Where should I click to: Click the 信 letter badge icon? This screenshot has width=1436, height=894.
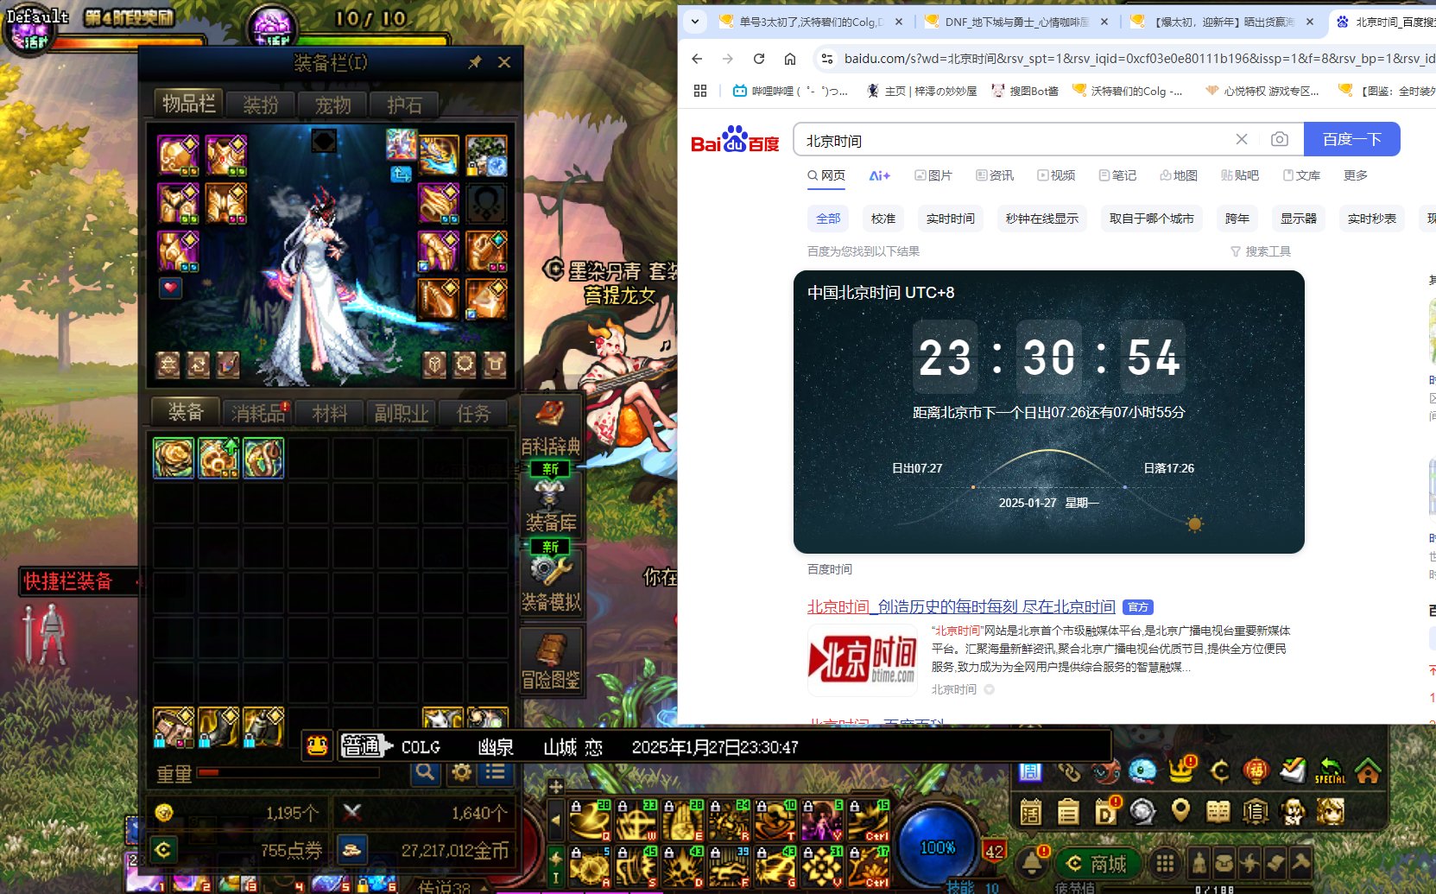pos(1256,811)
